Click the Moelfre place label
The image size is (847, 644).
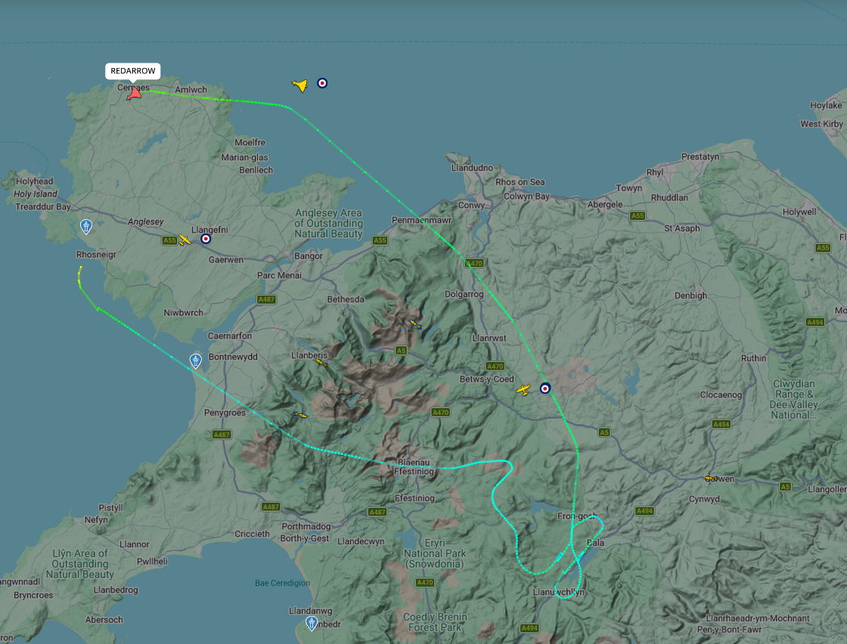pyautogui.click(x=250, y=143)
